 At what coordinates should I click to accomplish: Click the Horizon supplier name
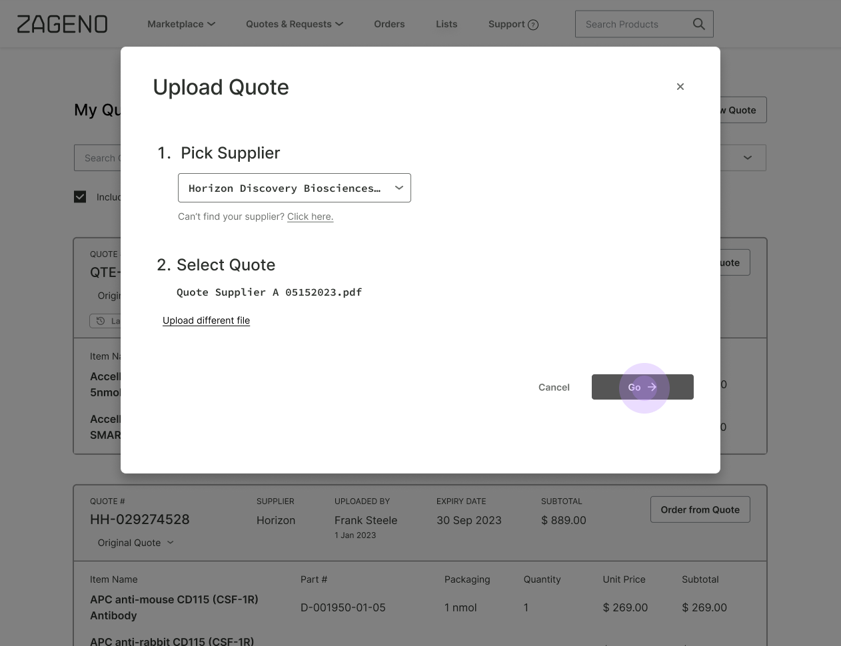[276, 520]
